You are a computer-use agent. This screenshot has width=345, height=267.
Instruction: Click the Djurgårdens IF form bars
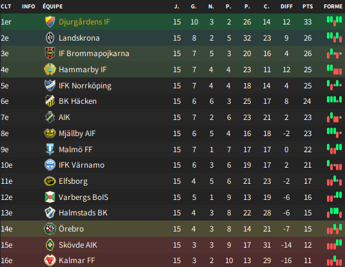(334, 21)
